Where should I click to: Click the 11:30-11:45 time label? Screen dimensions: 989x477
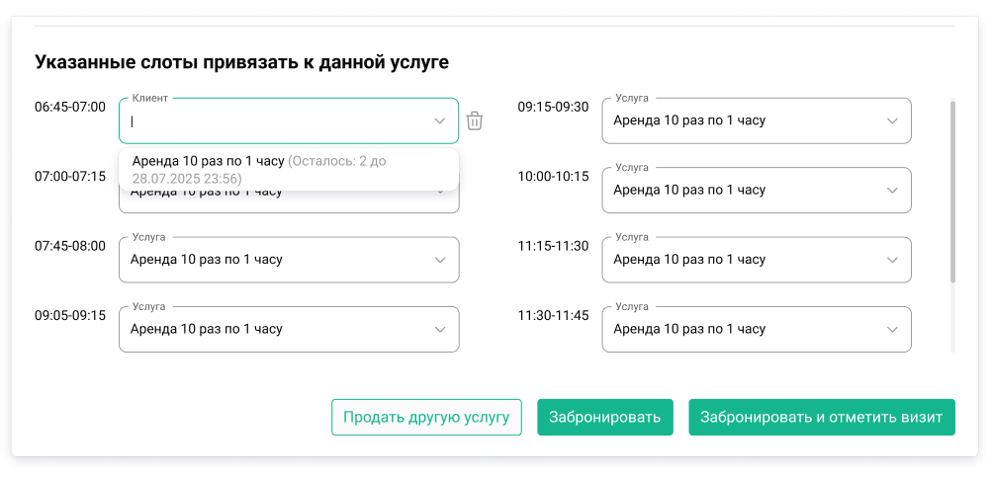[553, 315]
